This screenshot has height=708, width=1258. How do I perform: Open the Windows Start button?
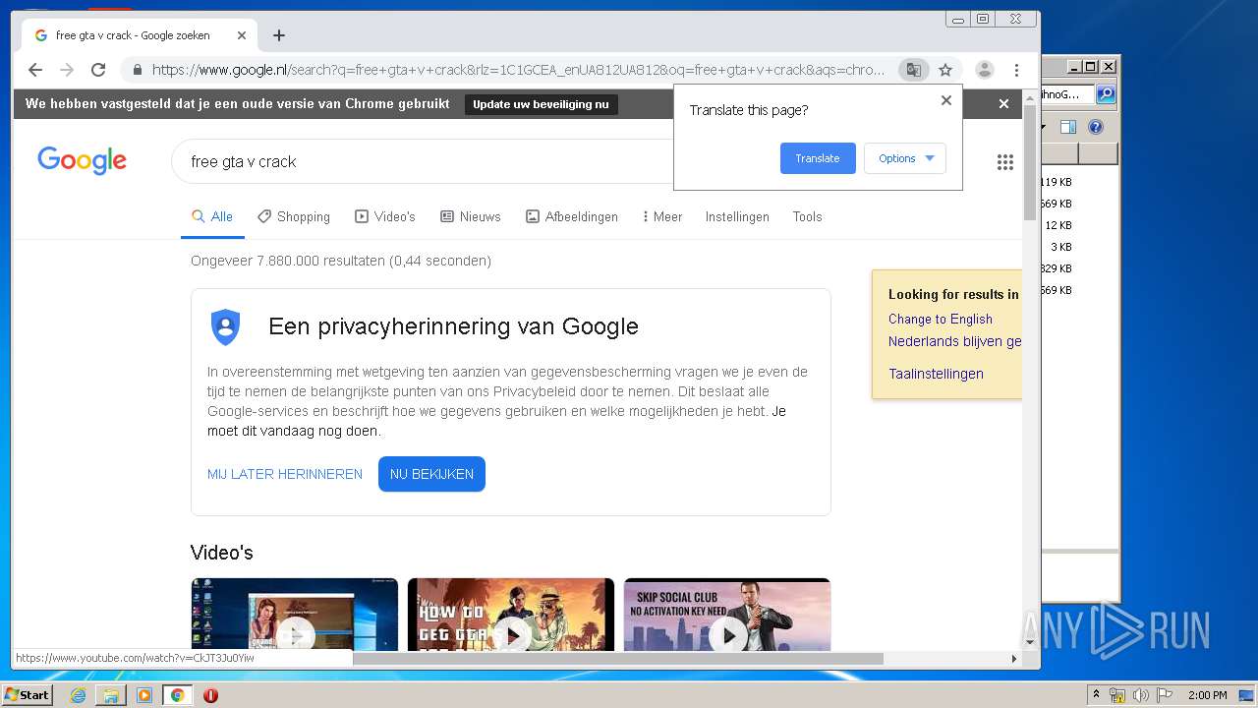click(x=27, y=694)
